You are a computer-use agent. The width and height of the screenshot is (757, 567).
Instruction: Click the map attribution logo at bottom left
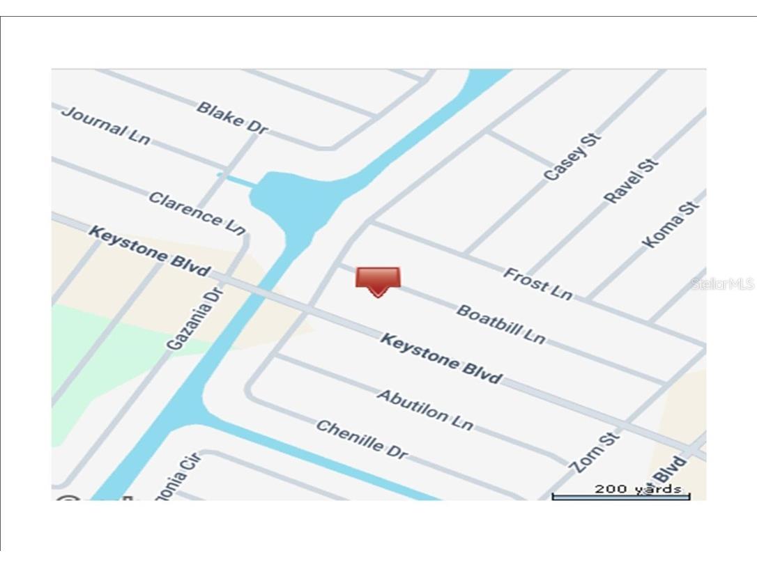(x=68, y=497)
